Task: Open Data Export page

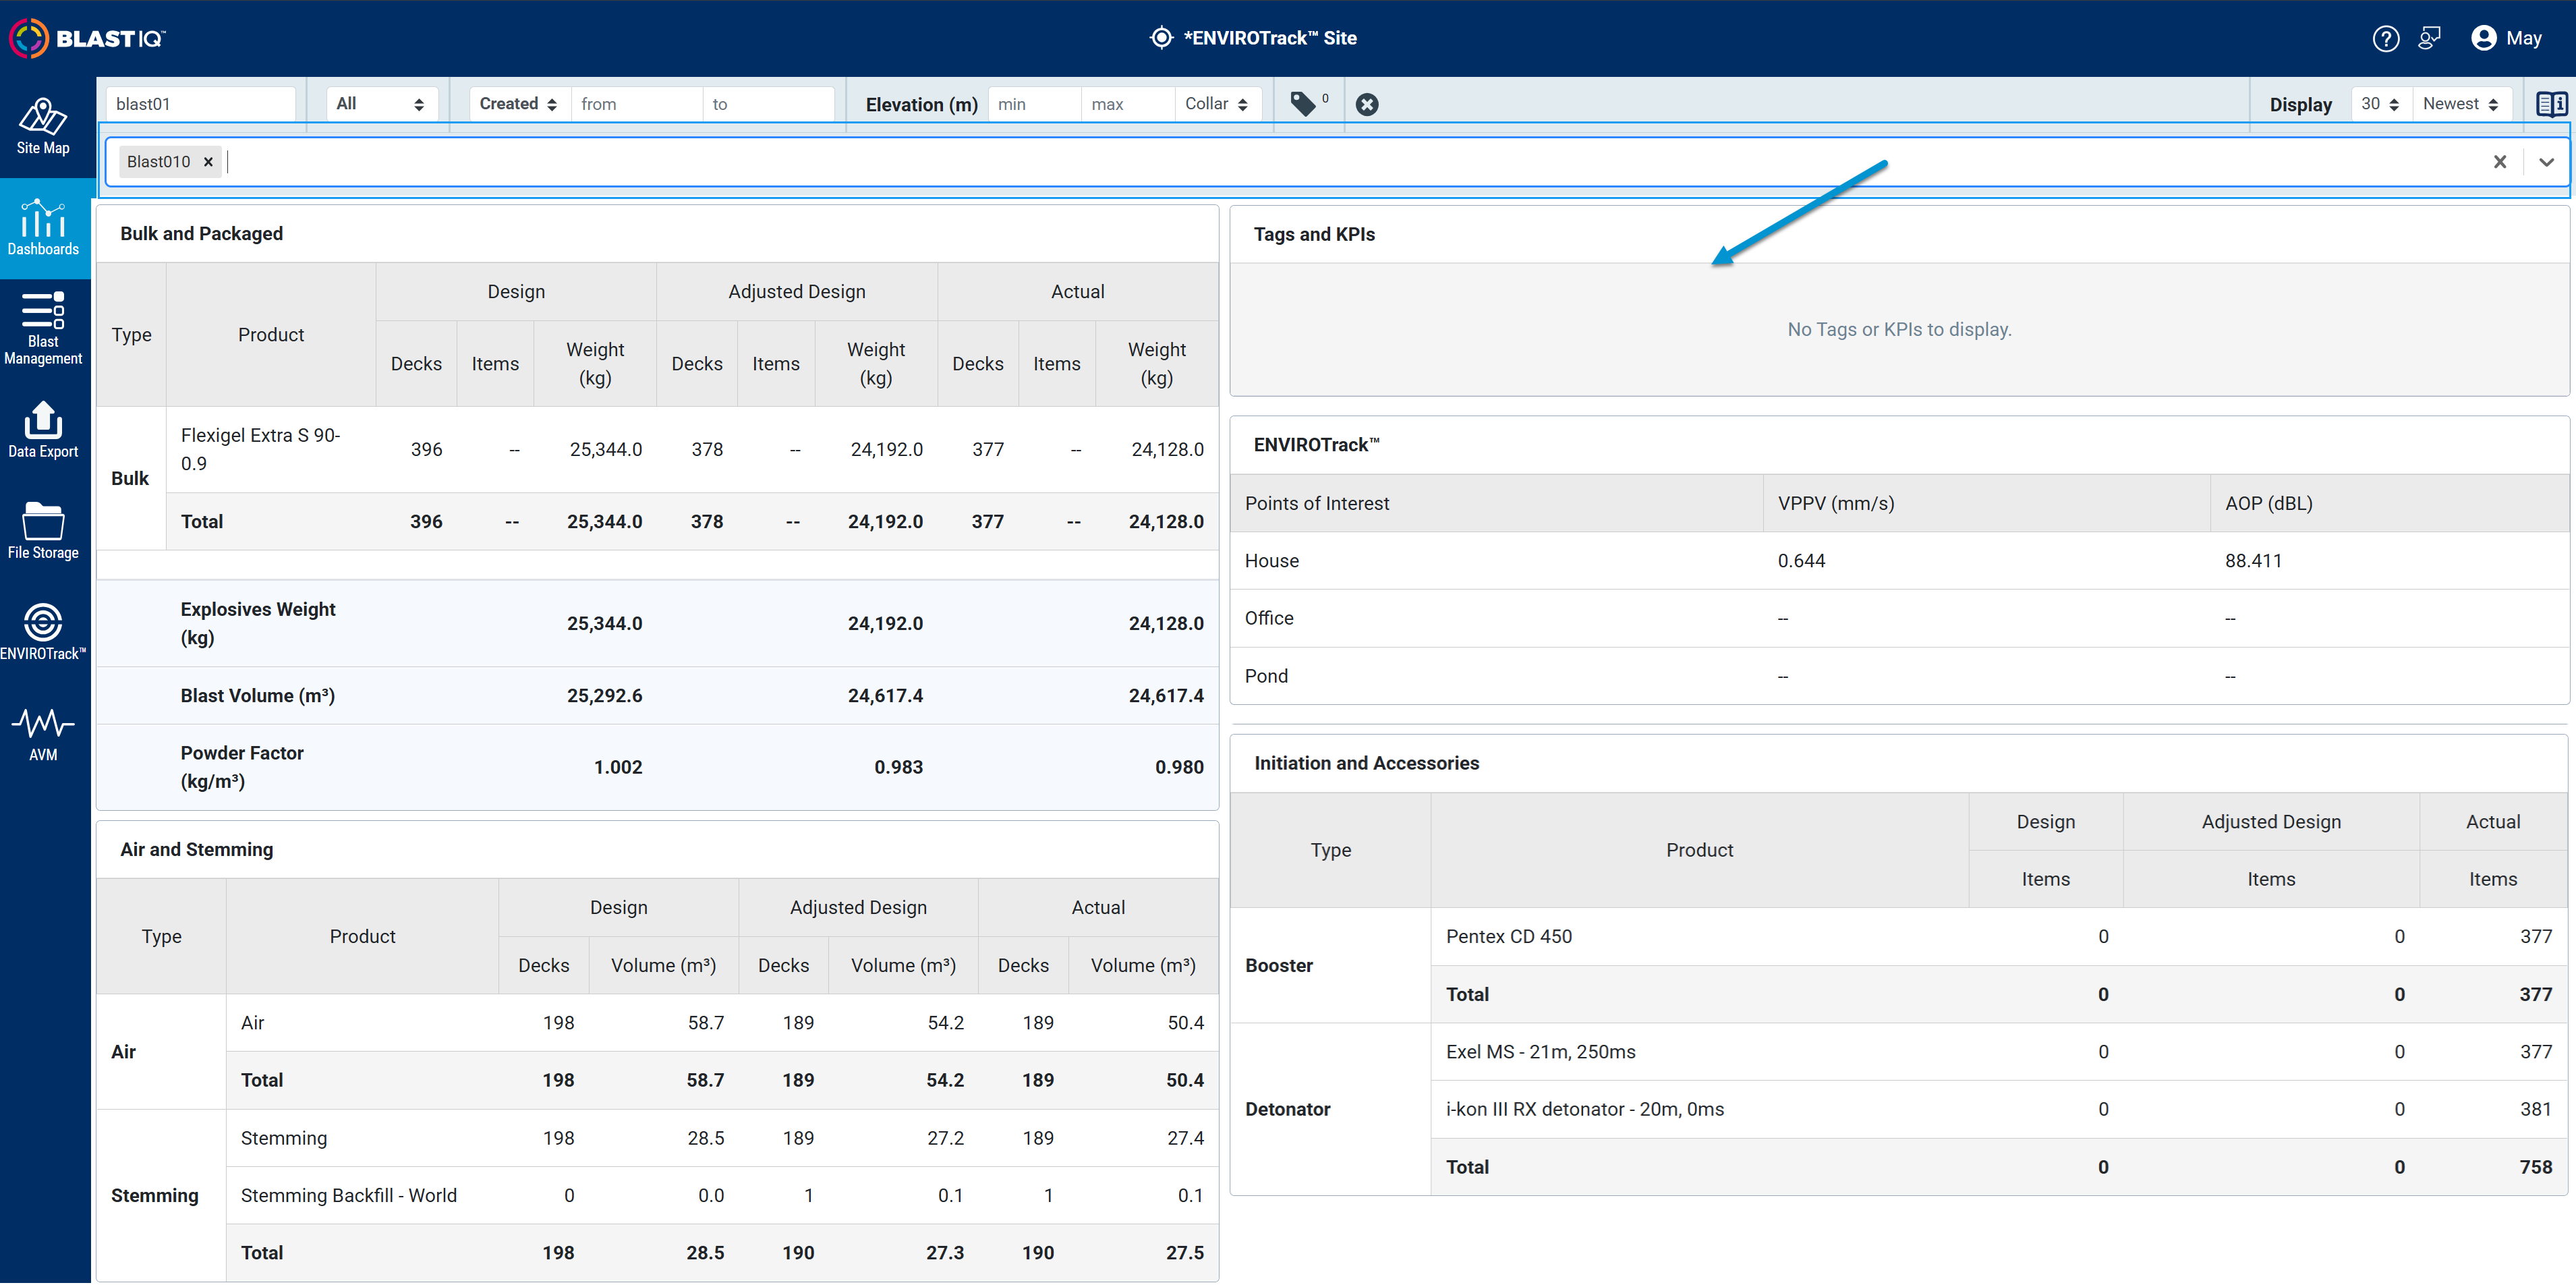Action: [x=43, y=430]
